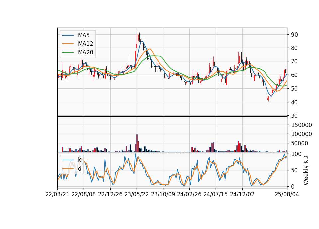Click the 90 price axis label
Image resolution: width=319 pixels, height=229 pixels.
(295, 35)
